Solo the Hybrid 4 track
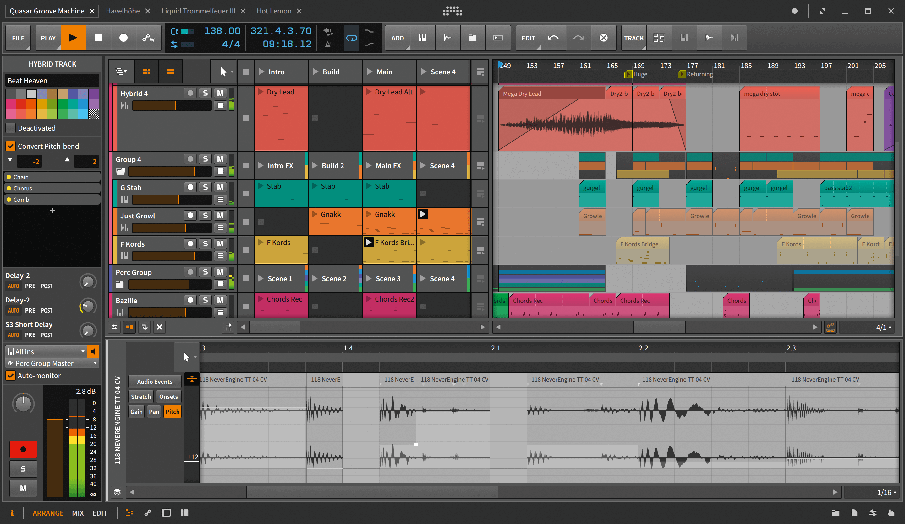The width and height of the screenshot is (905, 524). (x=205, y=93)
